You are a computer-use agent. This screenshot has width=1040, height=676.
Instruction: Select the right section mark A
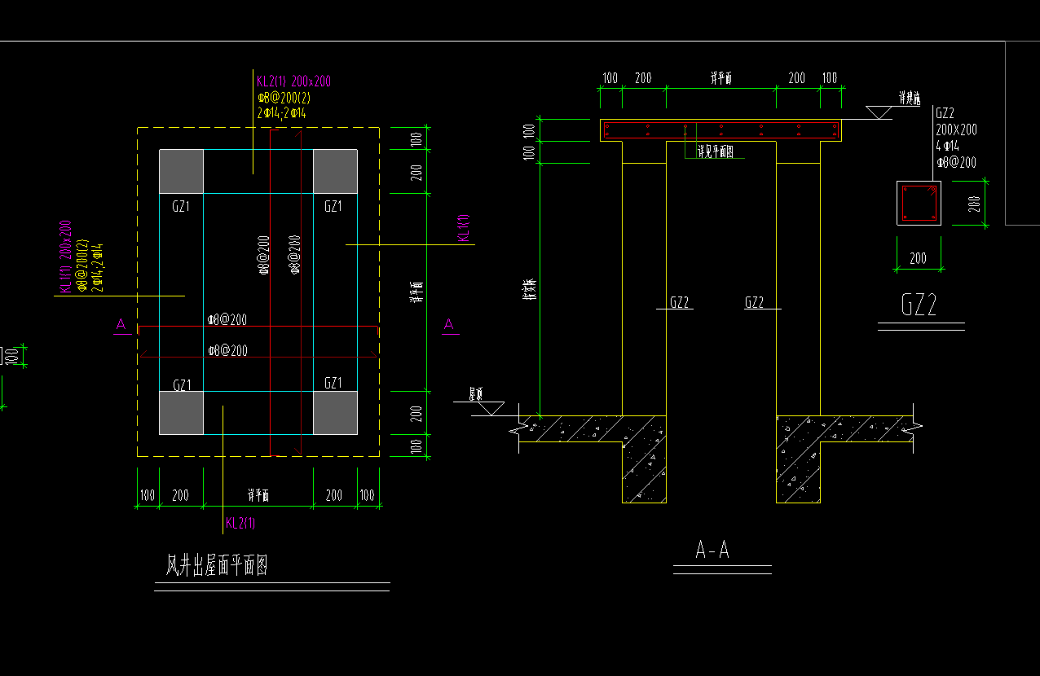448,325
